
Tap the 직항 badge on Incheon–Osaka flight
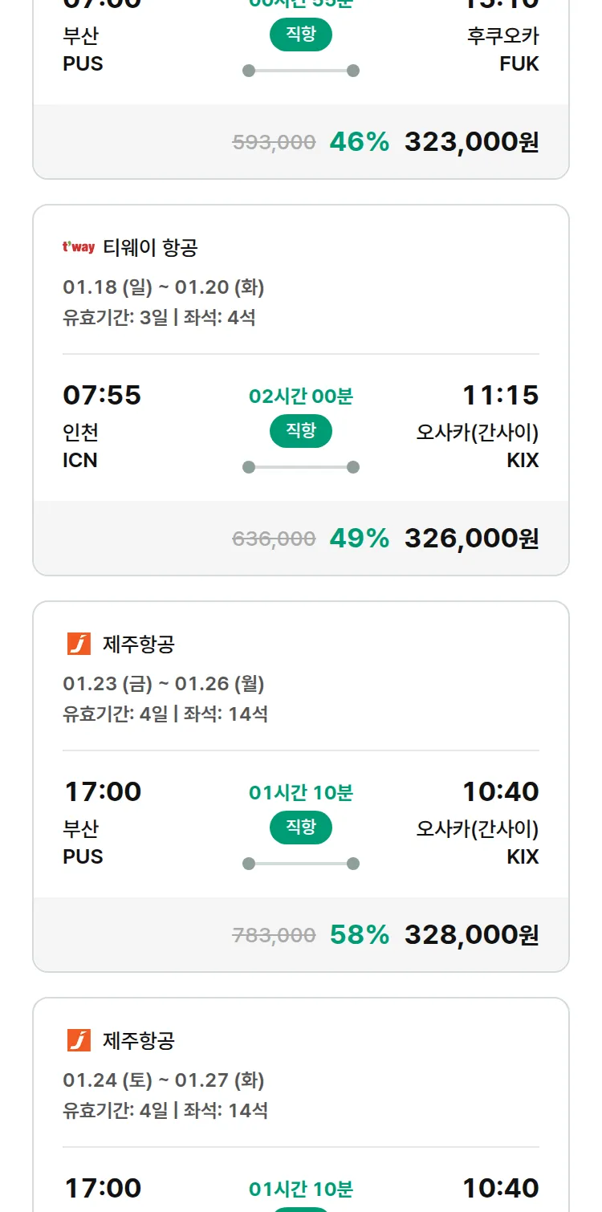point(301,431)
